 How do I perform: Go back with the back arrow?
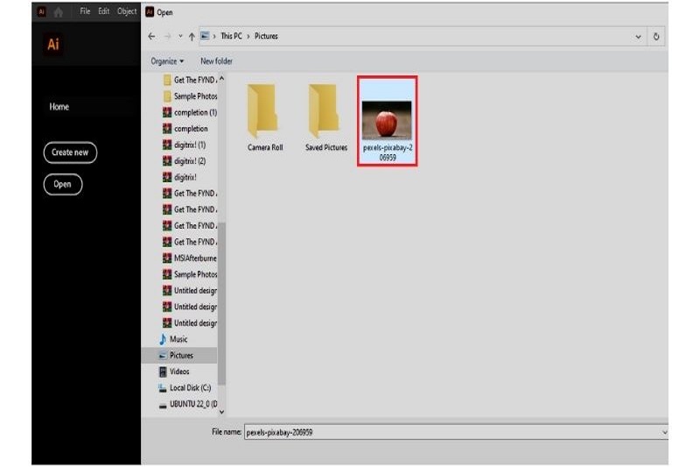click(151, 36)
